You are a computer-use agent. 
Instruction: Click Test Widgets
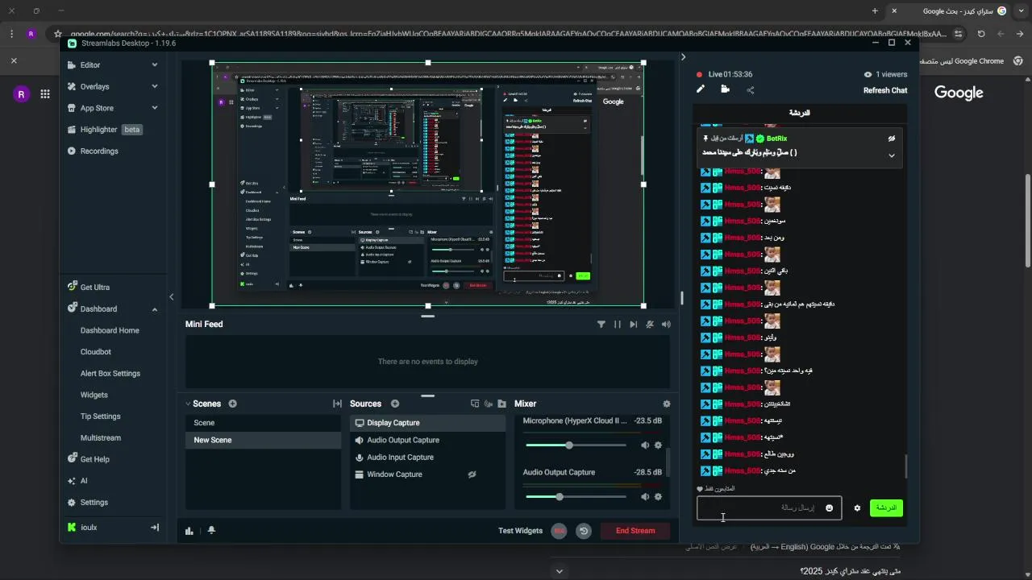point(520,531)
